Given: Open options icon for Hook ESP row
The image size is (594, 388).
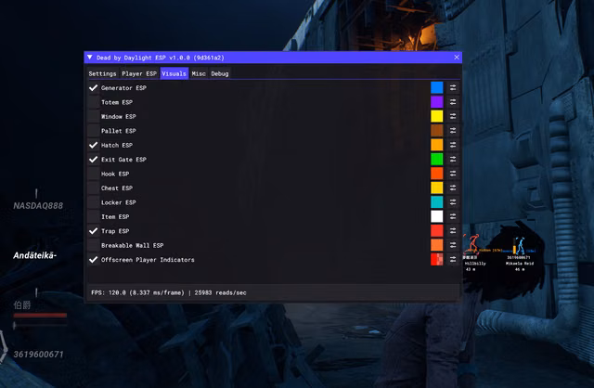Looking at the screenshot, I should click(x=453, y=174).
